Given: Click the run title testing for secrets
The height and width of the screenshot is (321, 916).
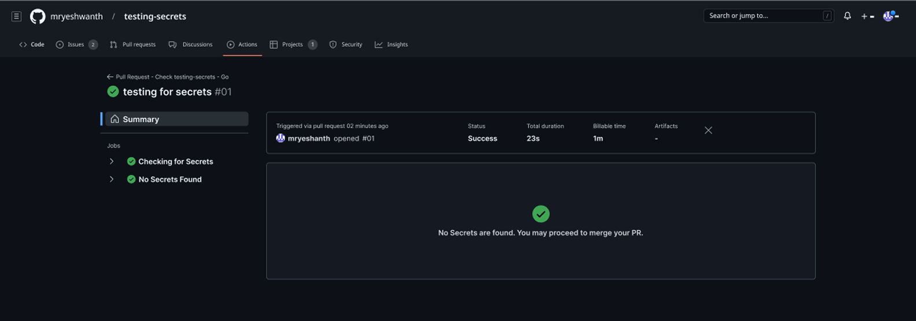Looking at the screenshot, I should coord(167,92).
